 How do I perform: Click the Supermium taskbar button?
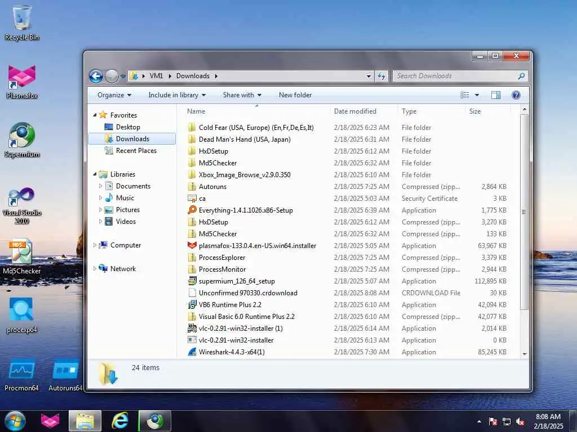154,421
